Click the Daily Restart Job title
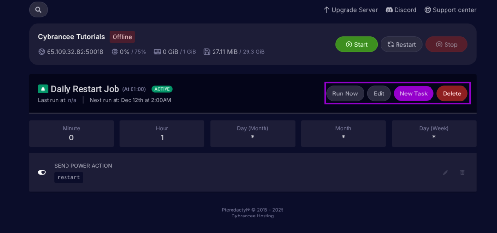The width and height of the screenshot is (497, 233). point(85,89)
